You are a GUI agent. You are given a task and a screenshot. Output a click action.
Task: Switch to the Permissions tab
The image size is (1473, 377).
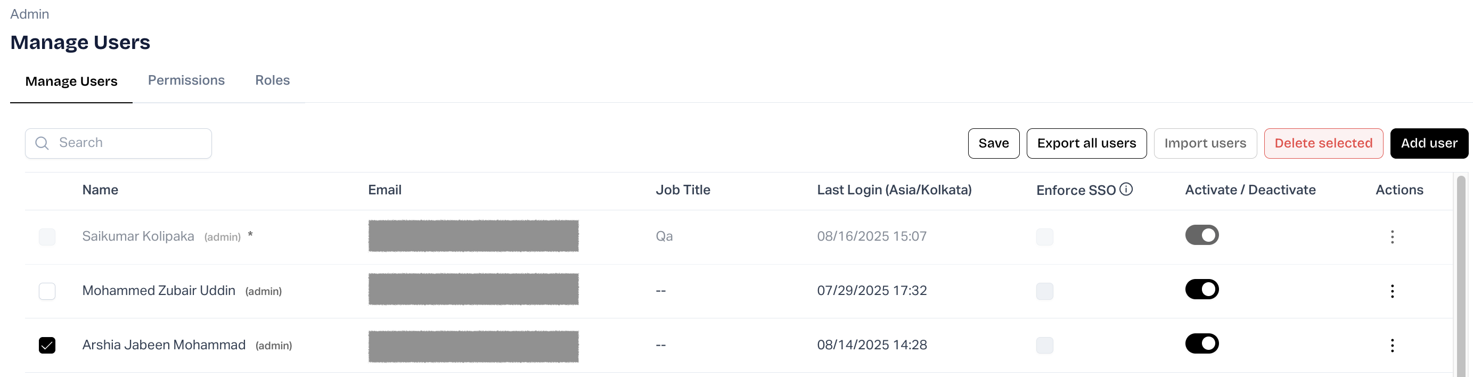tap(186, 80)
